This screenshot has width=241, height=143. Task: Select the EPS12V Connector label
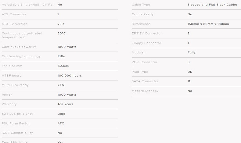click(147, 33)
